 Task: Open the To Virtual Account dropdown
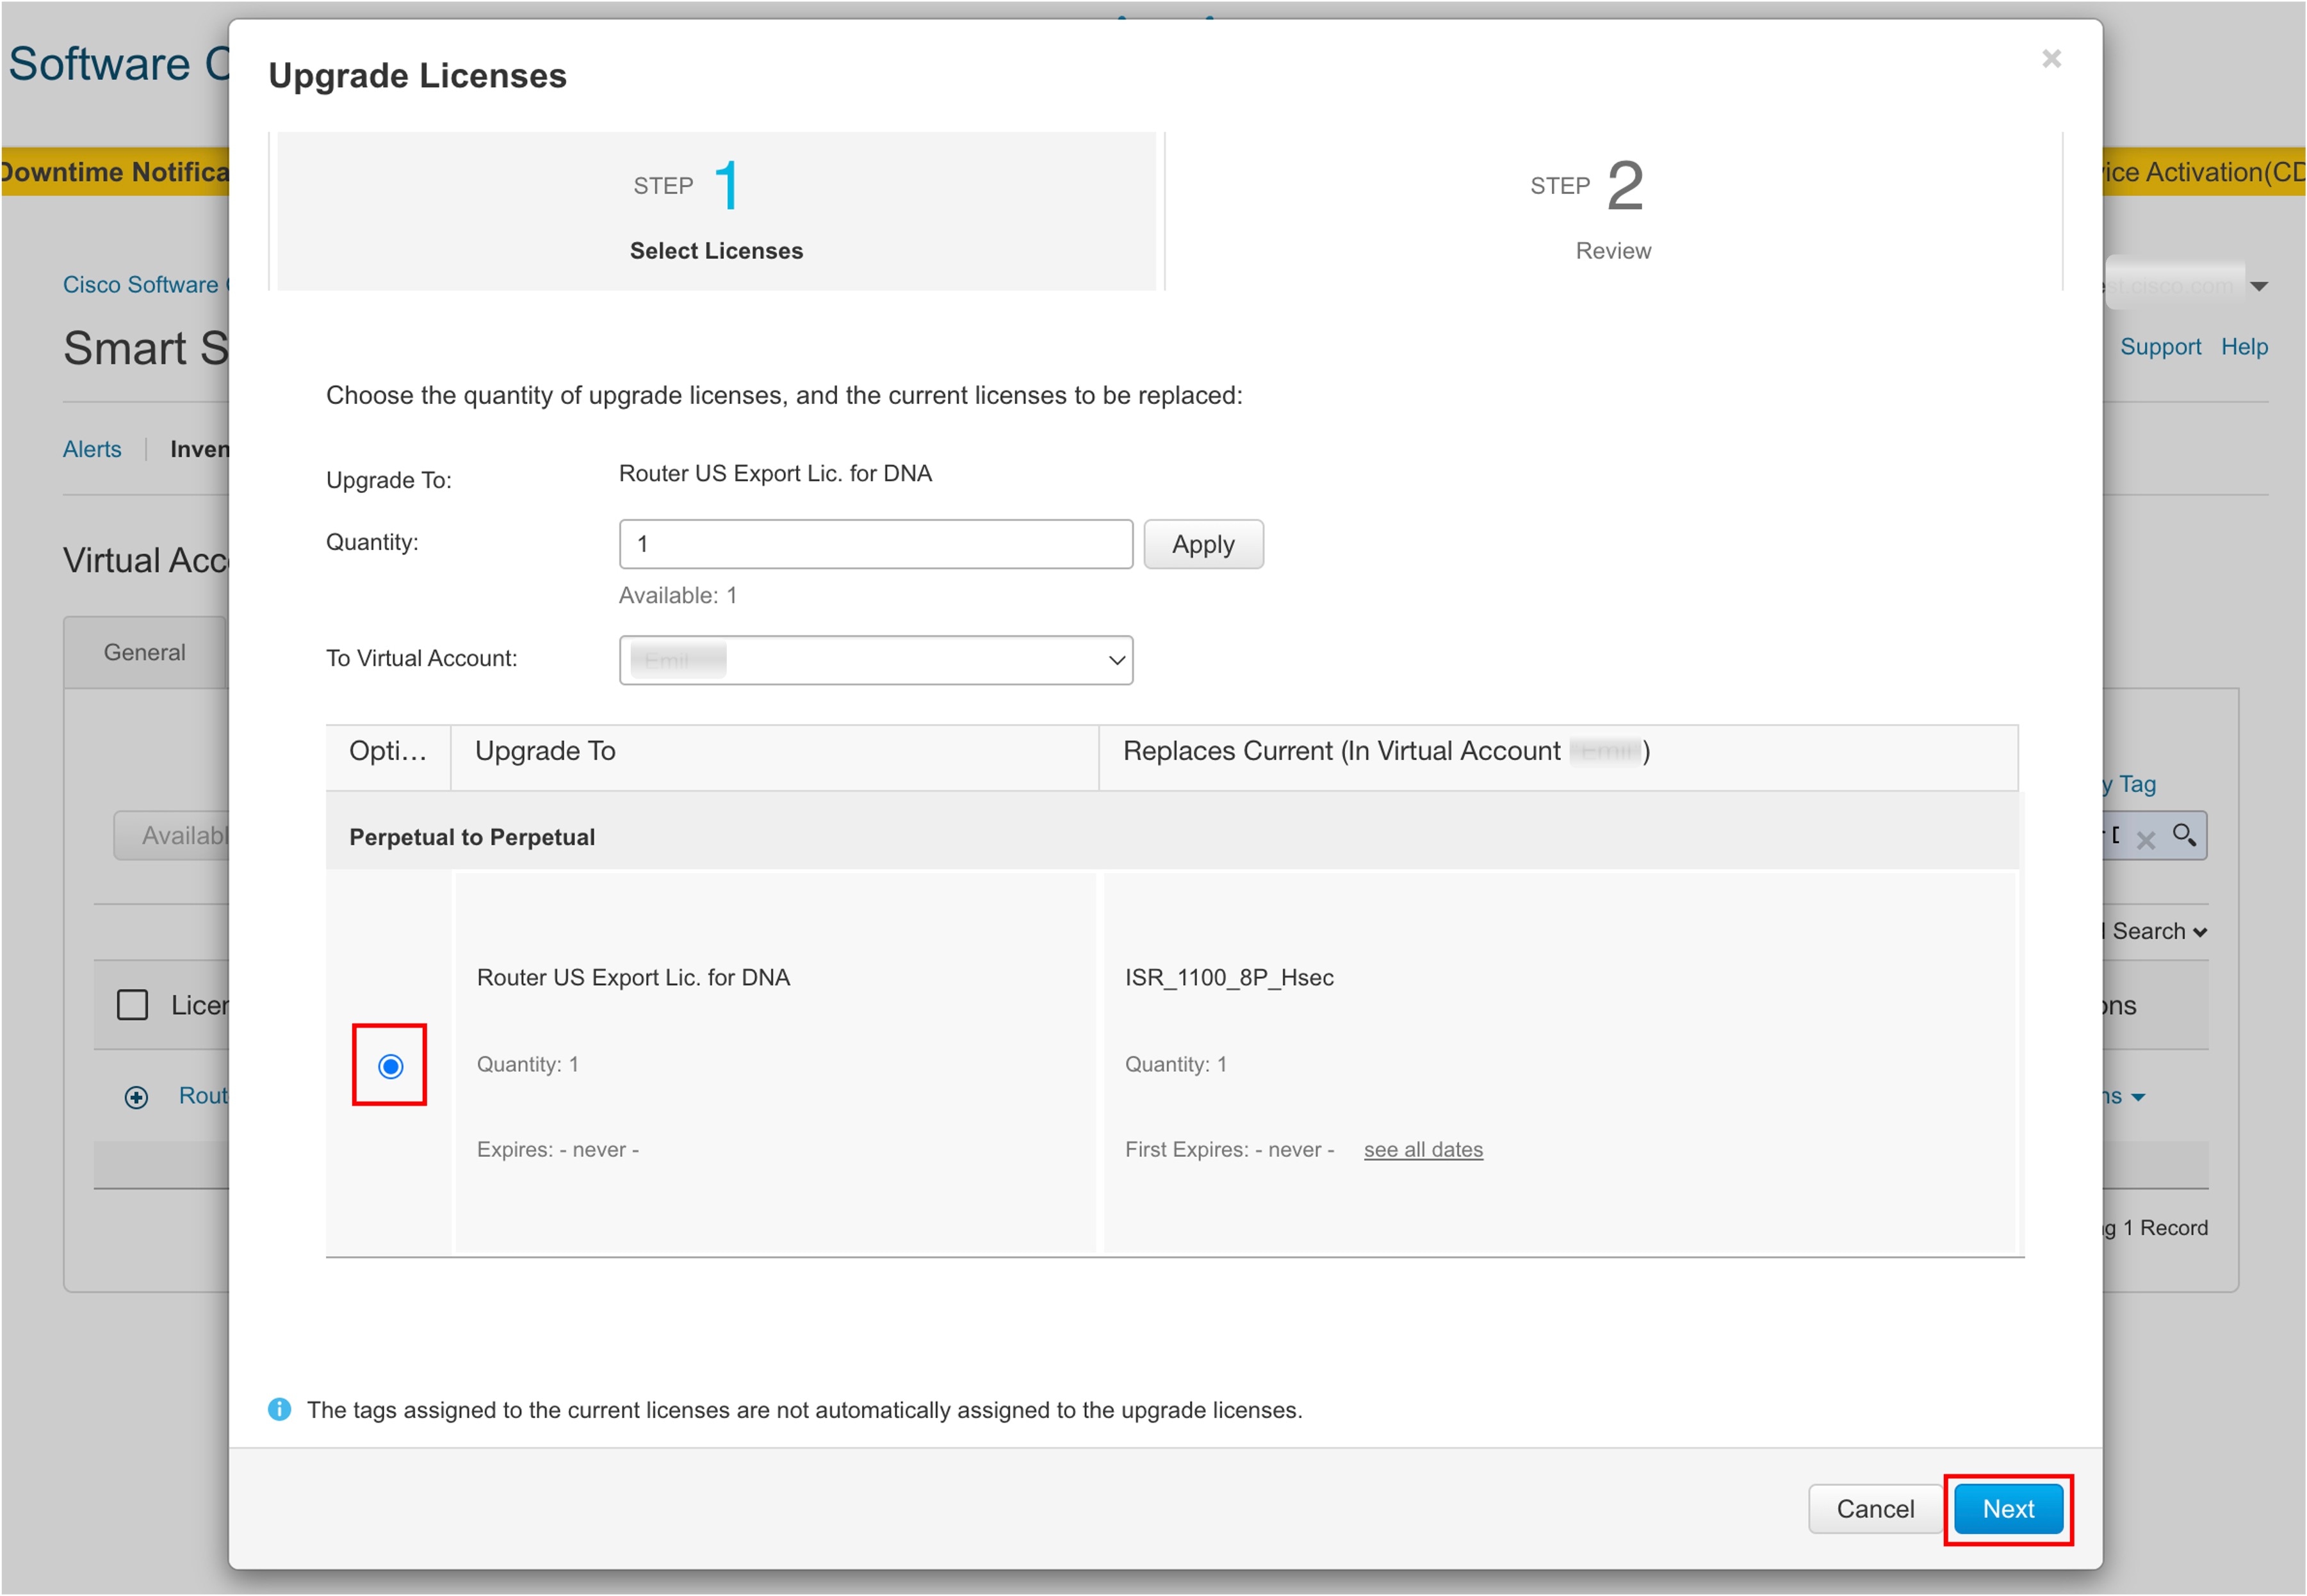click(876, 660)
